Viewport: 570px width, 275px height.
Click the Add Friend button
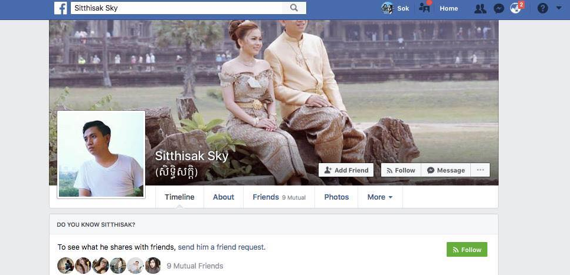tap(346, 170)
